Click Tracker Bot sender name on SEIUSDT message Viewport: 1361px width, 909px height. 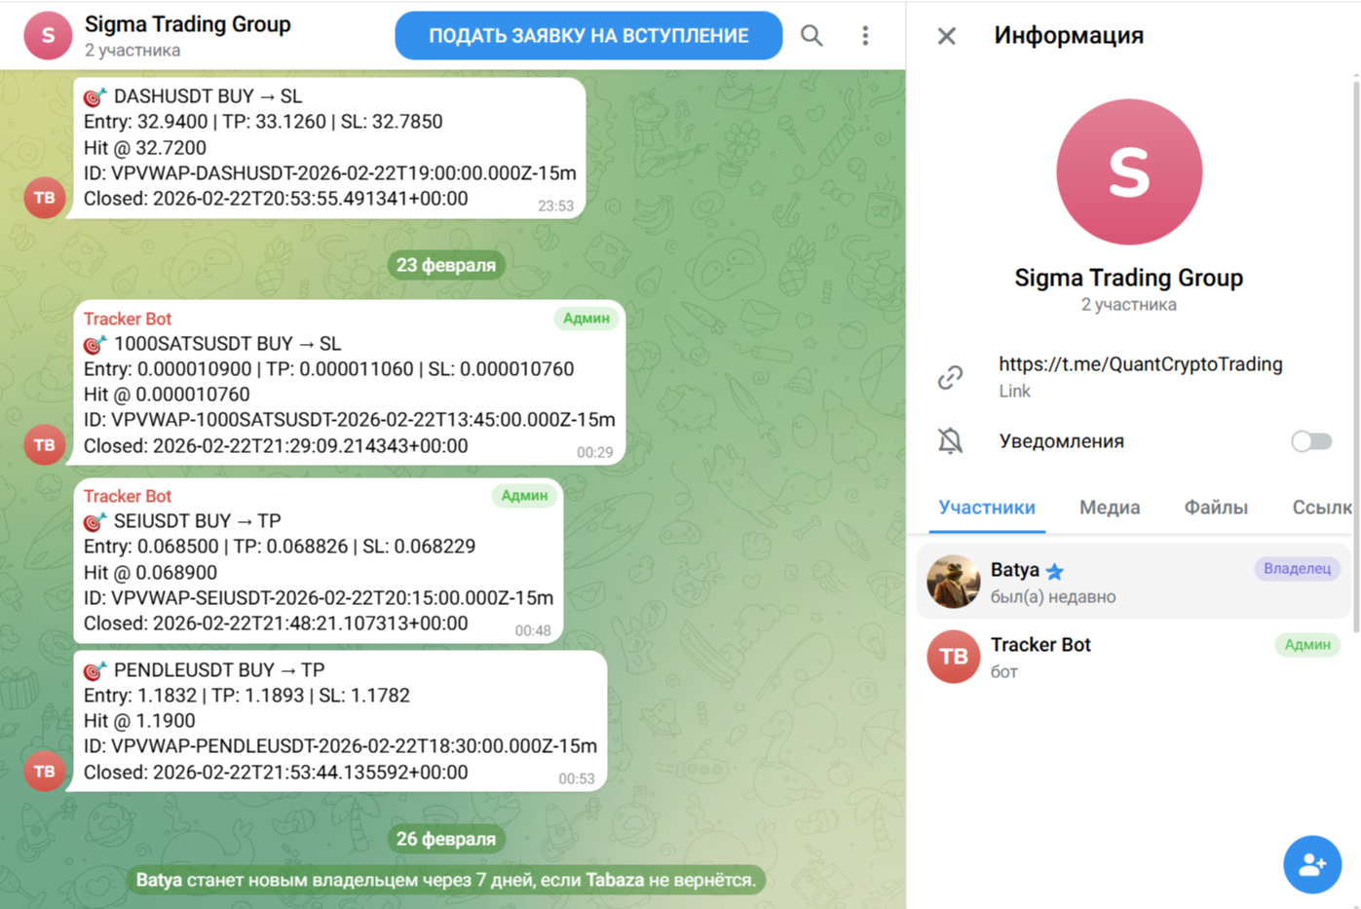pos(128,496)
